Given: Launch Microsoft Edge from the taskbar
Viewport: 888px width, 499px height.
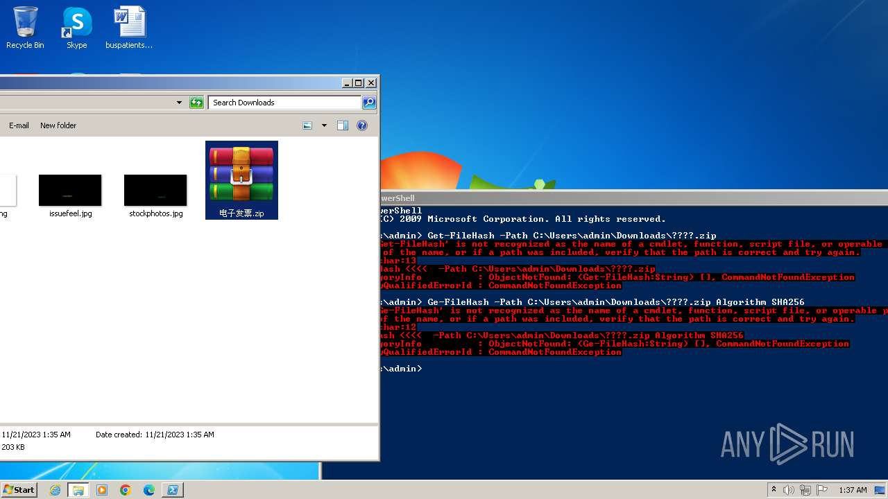Looking at the screenshot, I should point(149,490).
